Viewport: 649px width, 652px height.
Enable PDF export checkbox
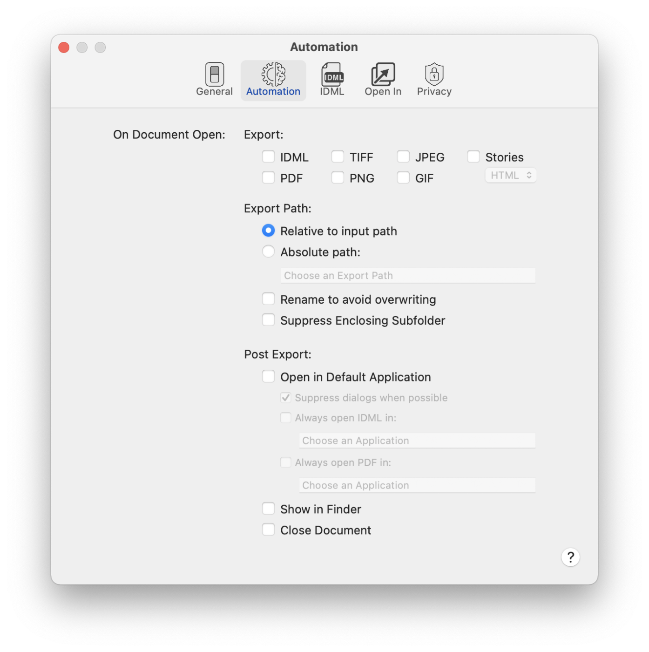coord(268,177)
